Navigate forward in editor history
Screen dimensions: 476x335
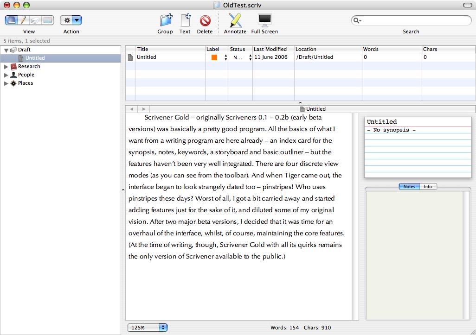[144, 109]
